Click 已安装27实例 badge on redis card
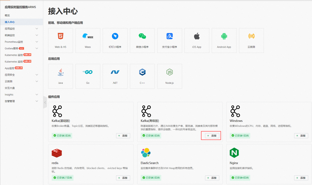312x185 pixels. [x=62, y=178]
